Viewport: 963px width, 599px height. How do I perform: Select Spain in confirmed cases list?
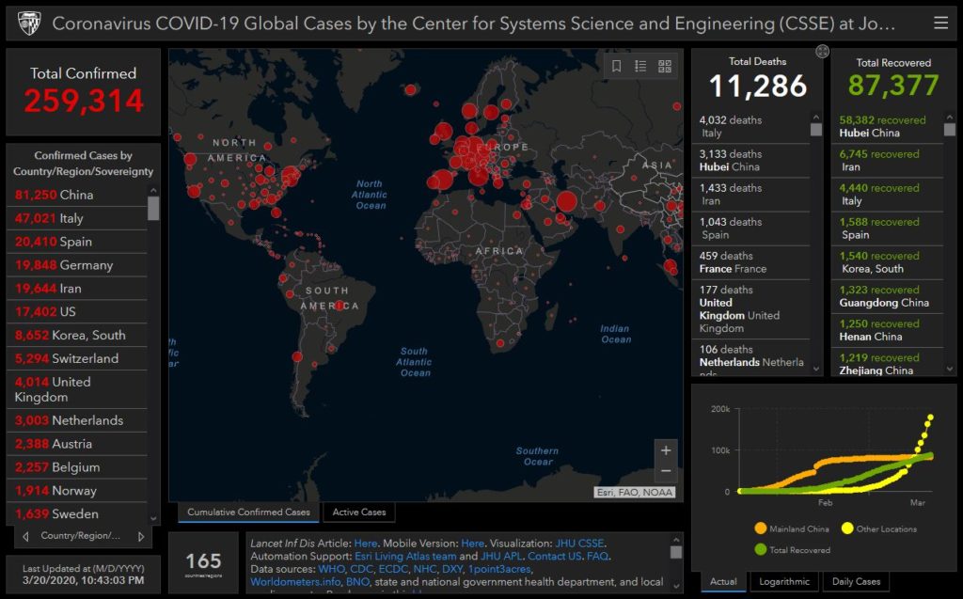(x=77, y=242)
